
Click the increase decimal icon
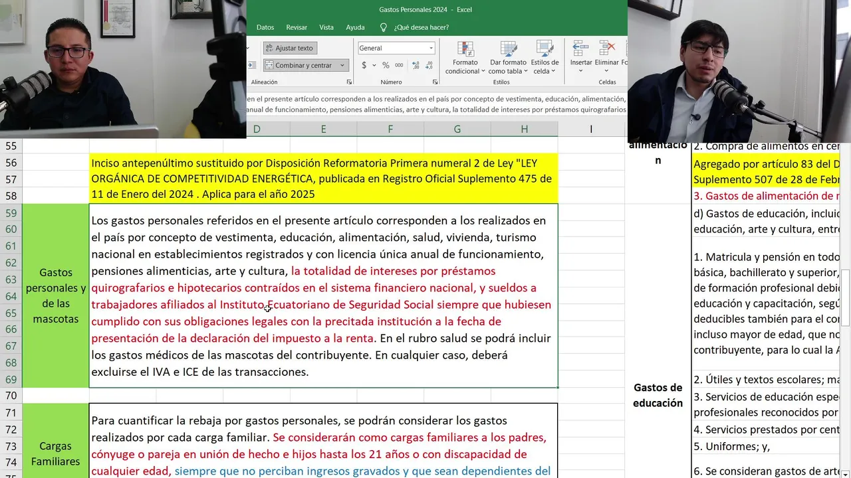pos(416,65)
